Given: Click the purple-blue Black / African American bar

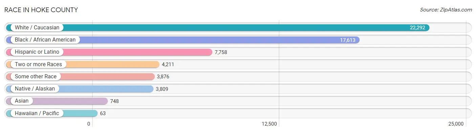Looking at the screenshot, I should (183, 40).
